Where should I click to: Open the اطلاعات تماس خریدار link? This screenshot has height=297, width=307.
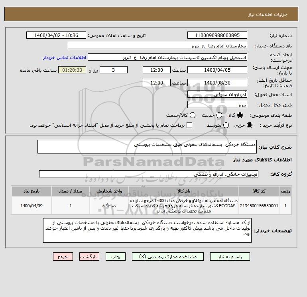tap(65, 57)
